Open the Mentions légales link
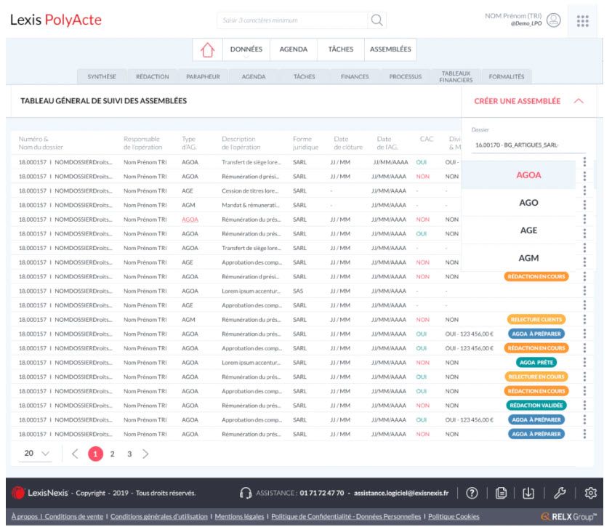This screenshot has width=612, height=527. click(x=239, y=516)
